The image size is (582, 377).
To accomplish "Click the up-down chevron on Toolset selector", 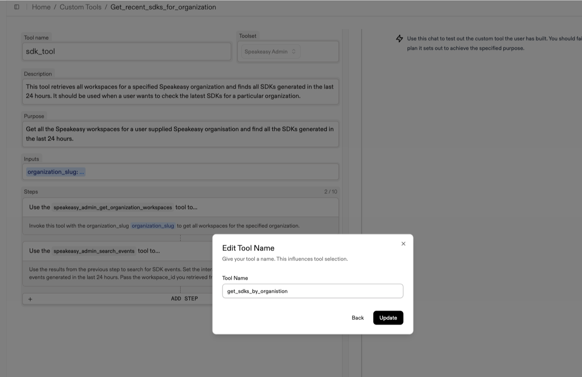I will pos(294,51).
